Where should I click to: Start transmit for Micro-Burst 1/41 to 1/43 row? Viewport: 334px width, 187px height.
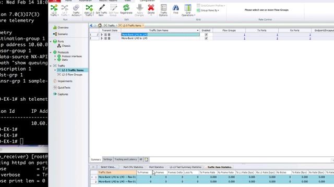(x=102, y=35)
